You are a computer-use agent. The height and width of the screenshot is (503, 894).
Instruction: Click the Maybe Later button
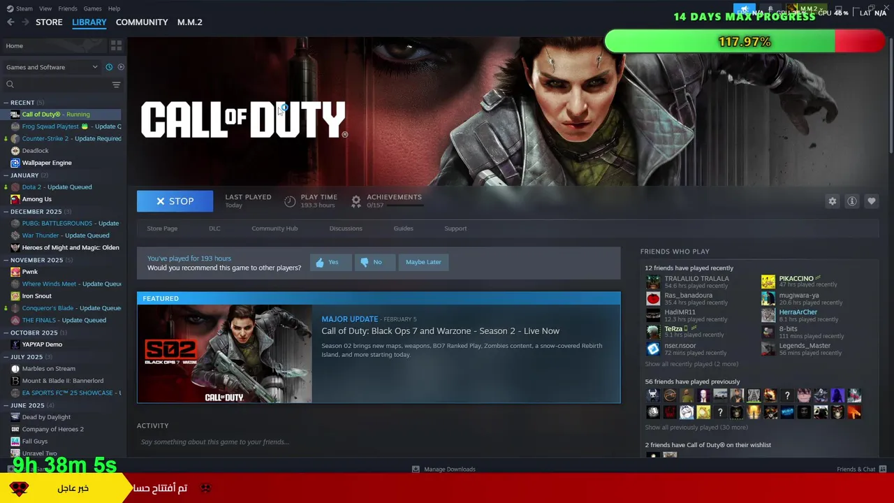pos(423,262)
